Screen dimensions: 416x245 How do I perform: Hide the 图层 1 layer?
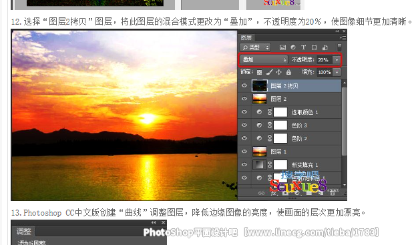[244, 152]
